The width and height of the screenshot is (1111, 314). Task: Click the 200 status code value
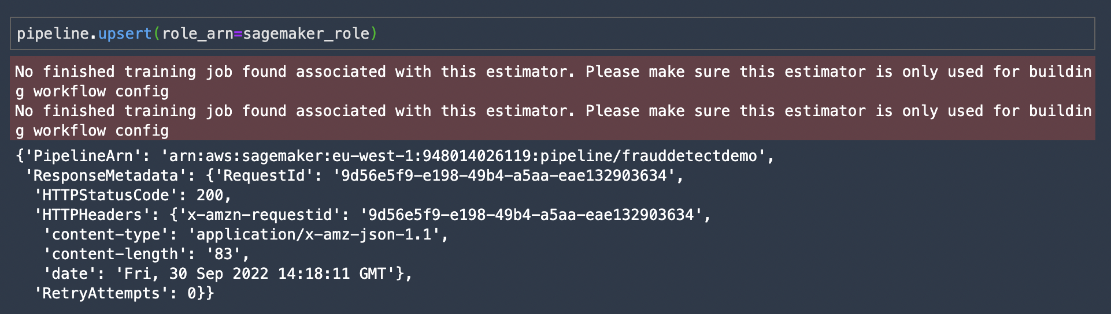[209, 195]
